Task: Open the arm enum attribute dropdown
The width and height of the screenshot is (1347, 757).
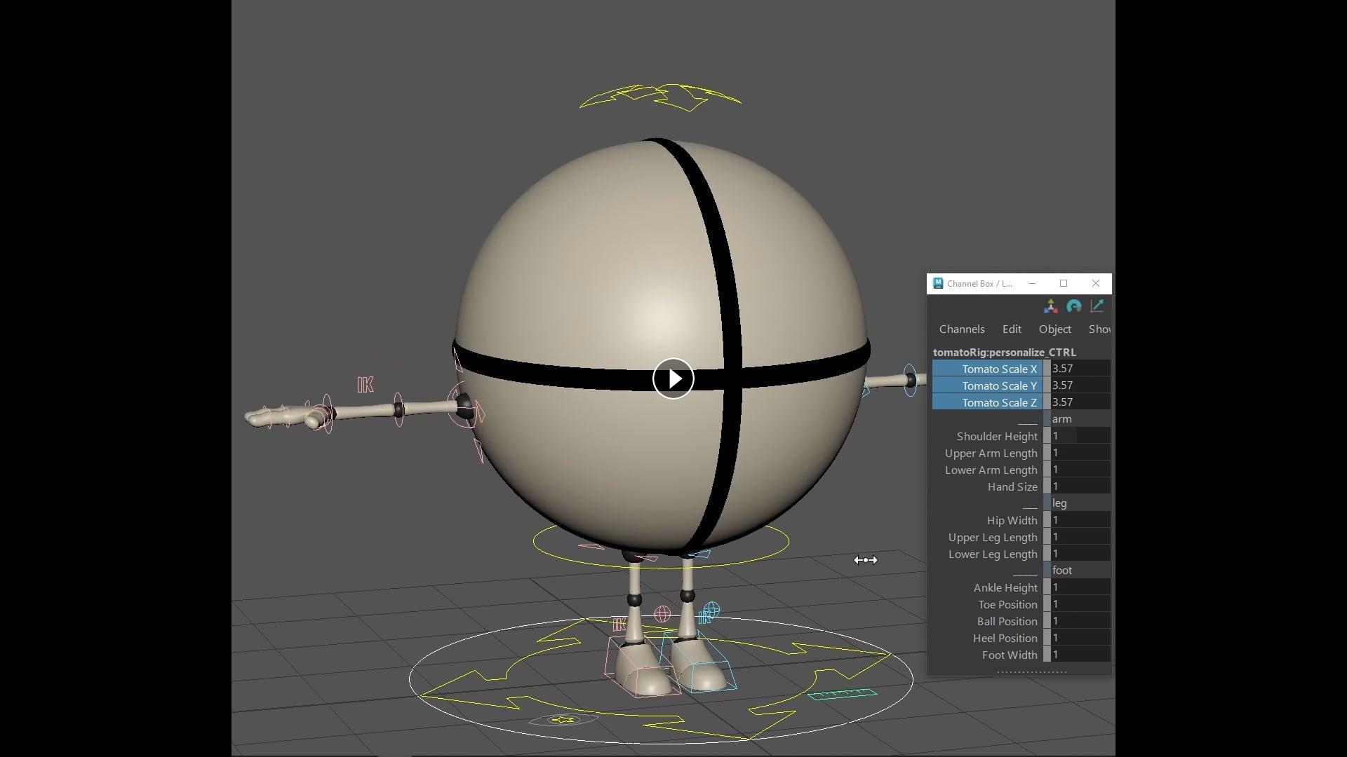Action: click(x=1079, y=419)
